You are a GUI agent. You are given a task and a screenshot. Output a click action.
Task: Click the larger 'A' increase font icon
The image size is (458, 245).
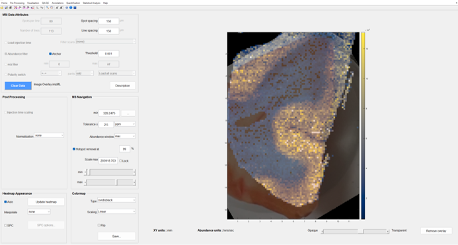point(61,7)
